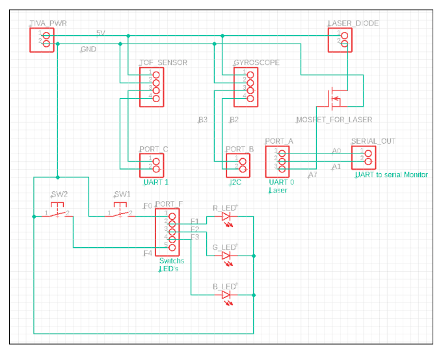The width and height of the screenshot is (443, 348).
Task: Click the GND net label
Action: tap(88, 49)
